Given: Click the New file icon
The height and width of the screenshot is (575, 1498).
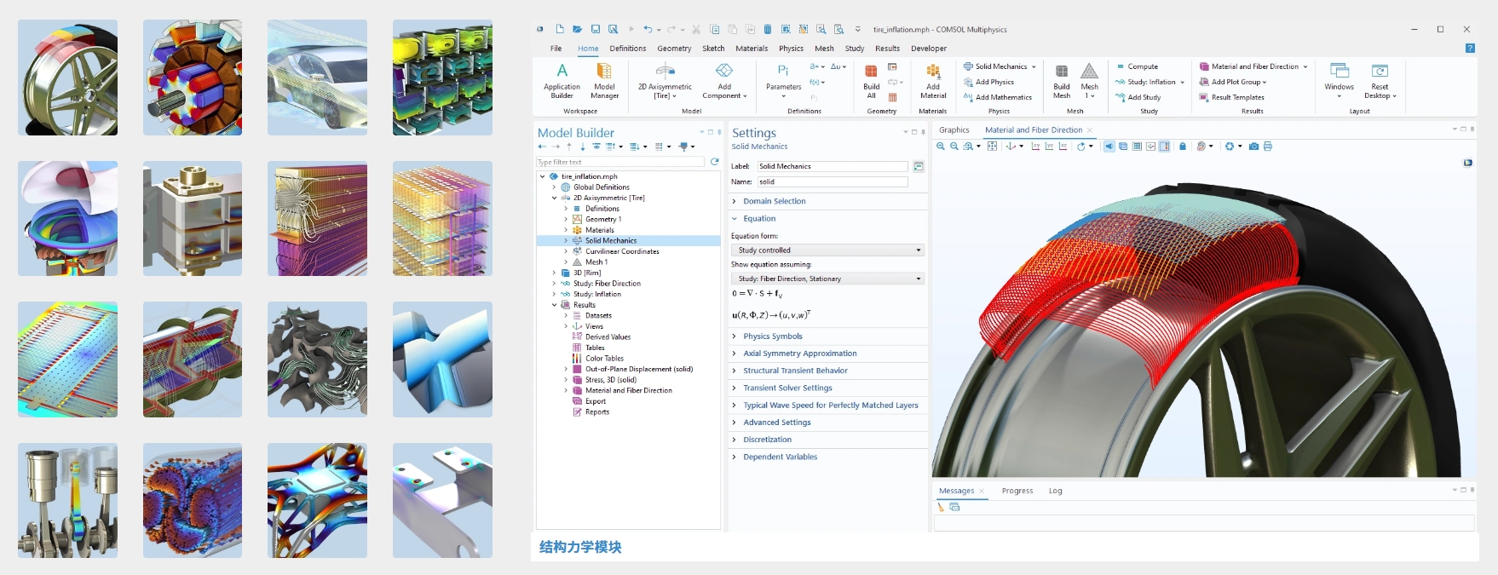Looking at the screenshot, I should point(559,29).
